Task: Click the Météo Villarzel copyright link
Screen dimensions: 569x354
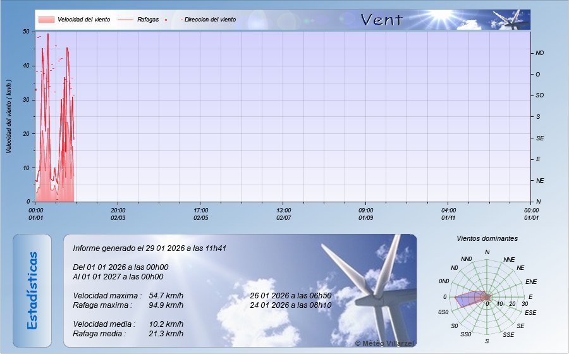Action: (x=385, y=343)
